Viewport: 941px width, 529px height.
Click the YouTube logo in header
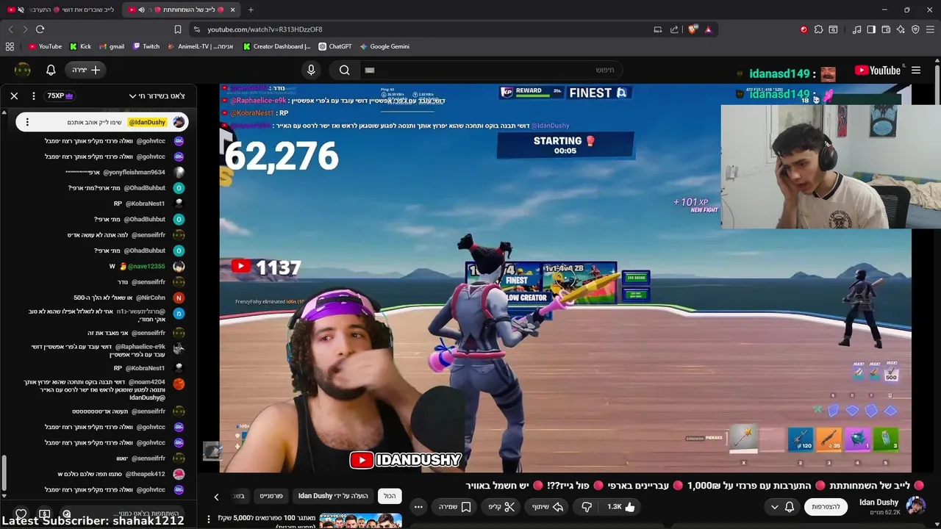click(878, 71)
